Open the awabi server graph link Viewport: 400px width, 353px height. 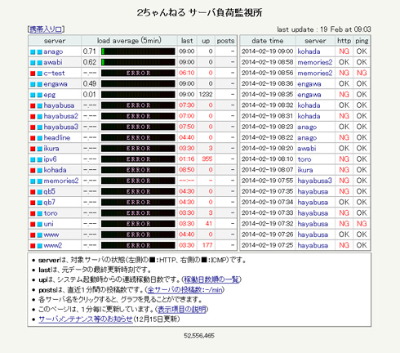pyautogui.click(x=53, y=62)
